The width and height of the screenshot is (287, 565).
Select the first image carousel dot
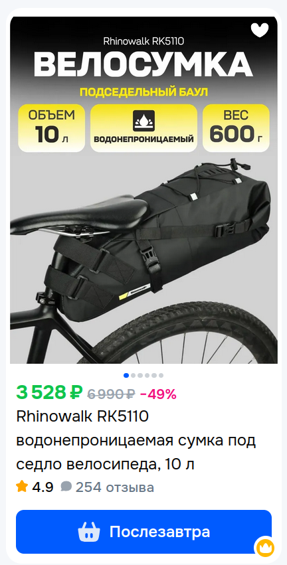coord(126,376)
